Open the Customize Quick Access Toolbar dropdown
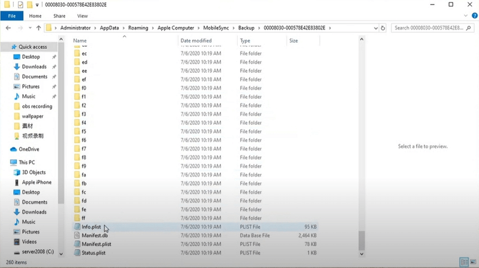 coord(37,5)
